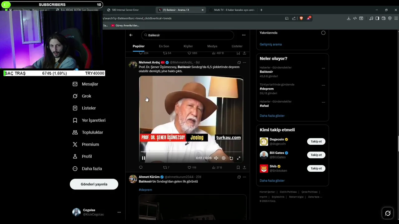The image size is (399, 224).
Task: Follow Bill Gates with Takip et
Action: tap(316, 155)
